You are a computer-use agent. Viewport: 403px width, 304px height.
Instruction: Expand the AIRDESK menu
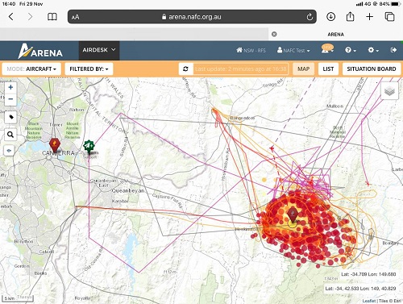(99, 50)
